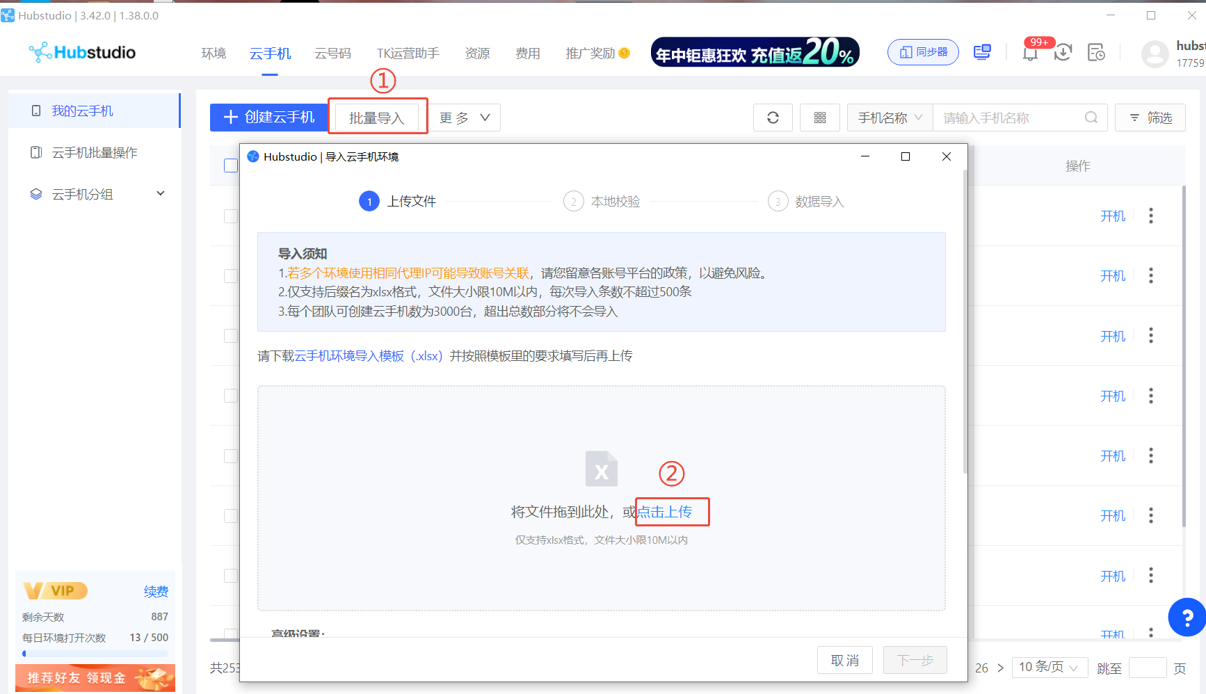The height and width of the screenshot is (694, 1206).
Task: Tick the fifth row checkbox
Action: click(x=231, y=456)
